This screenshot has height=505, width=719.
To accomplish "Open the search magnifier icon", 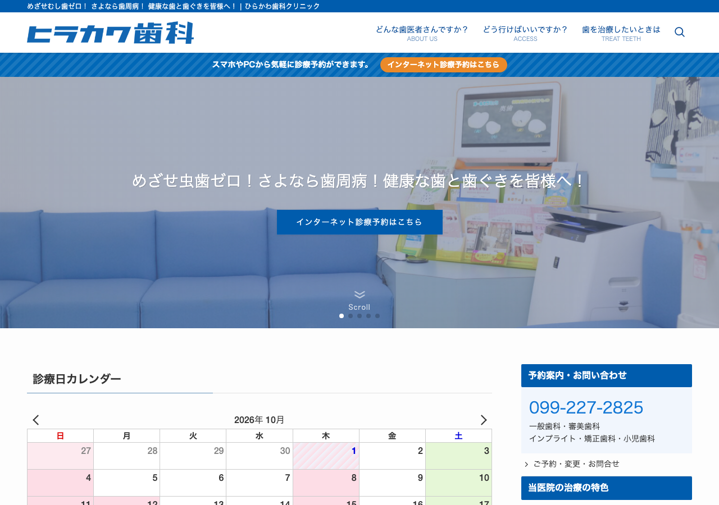I will (680, 32).
